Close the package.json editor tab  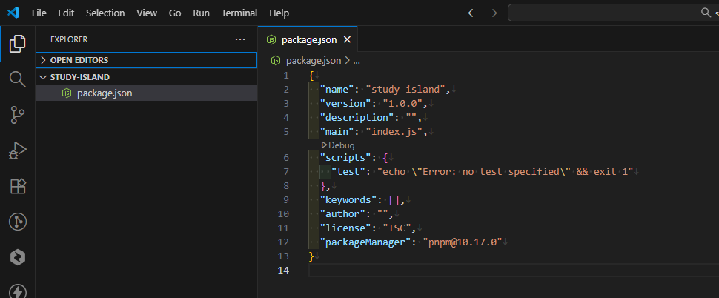click(x=347, y=40)
